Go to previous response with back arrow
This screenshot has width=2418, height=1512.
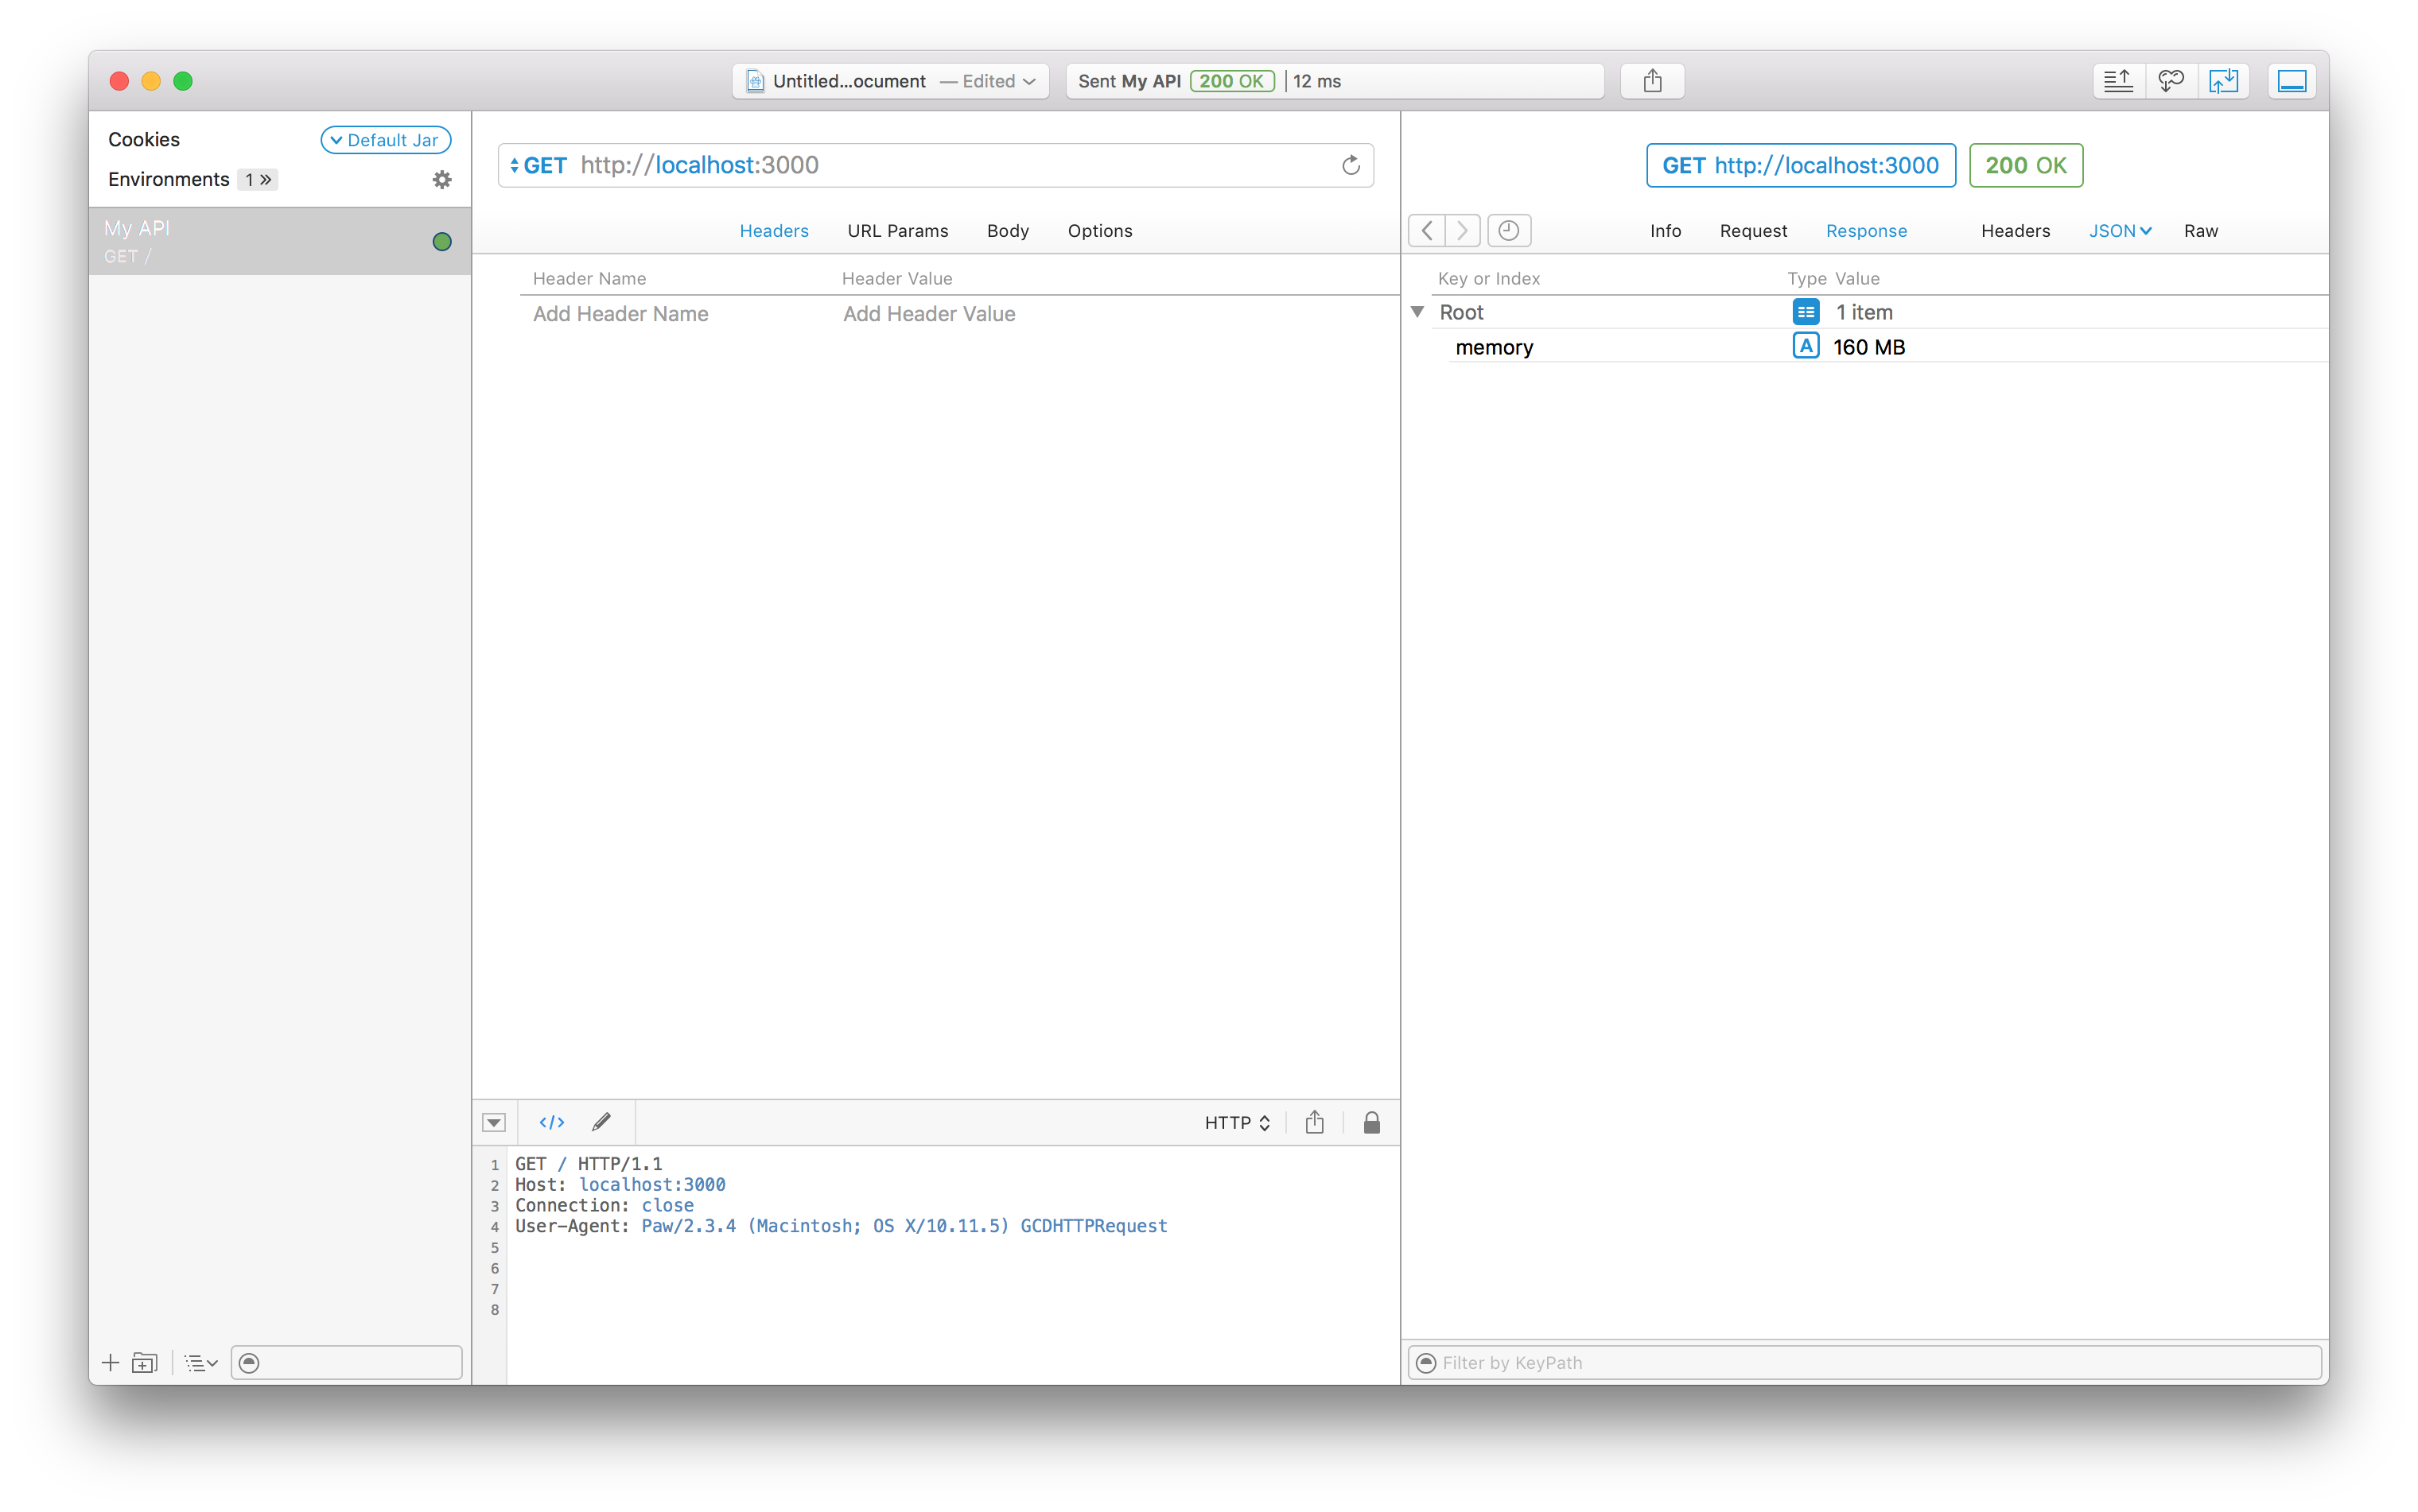[1427, 231]
